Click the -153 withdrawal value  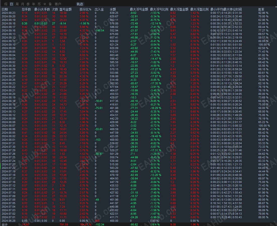[x=98, y=140]
